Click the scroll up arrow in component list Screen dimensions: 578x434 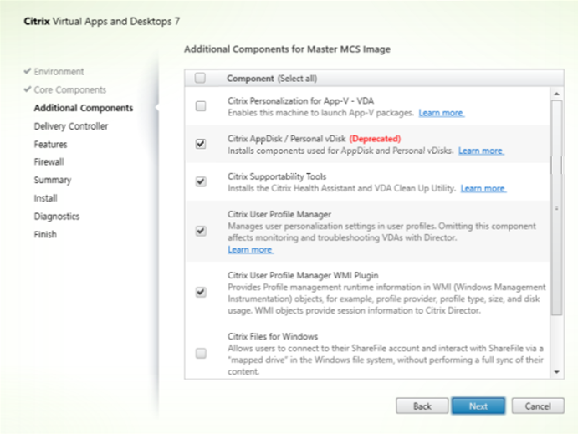pos(556,94)
